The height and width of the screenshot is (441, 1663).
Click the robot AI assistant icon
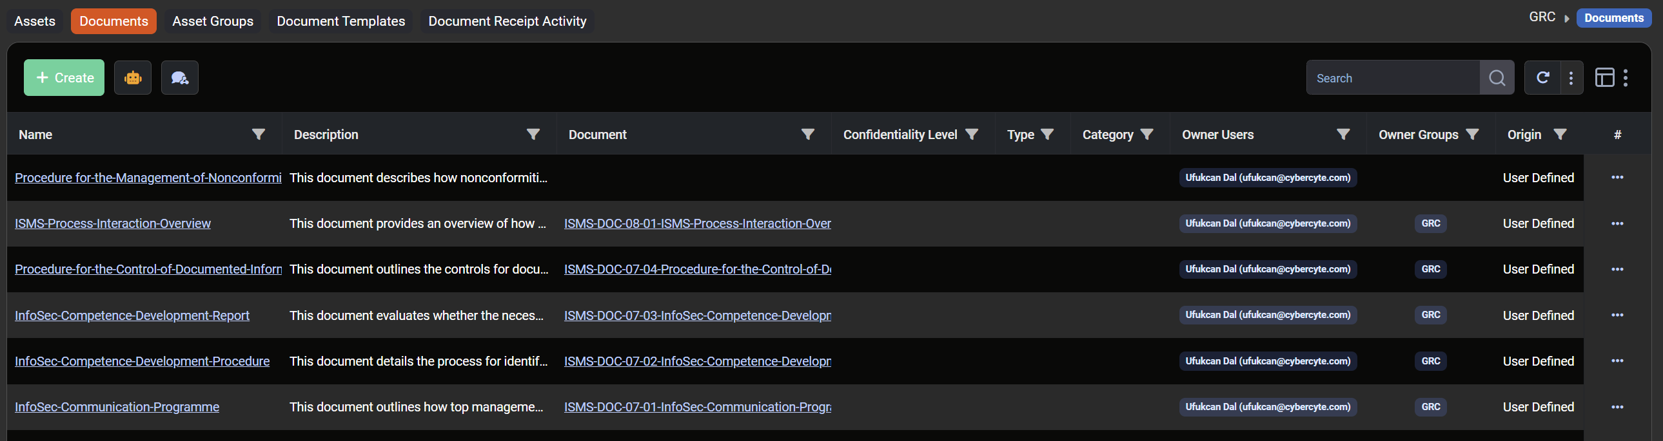point(132,78)
